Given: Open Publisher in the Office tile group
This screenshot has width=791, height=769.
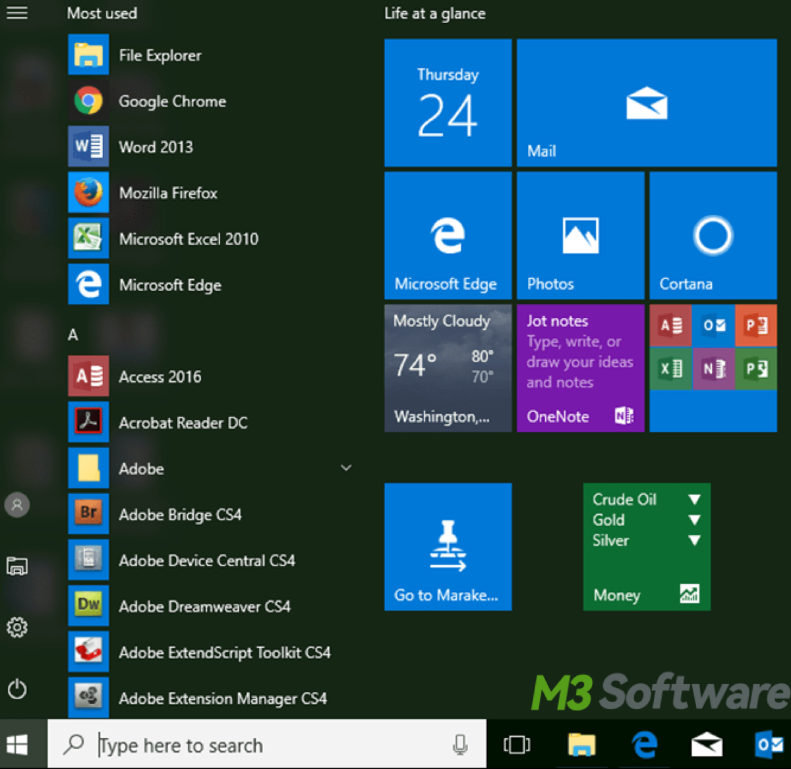Looking at the screenshot, I should coord(756,369).
